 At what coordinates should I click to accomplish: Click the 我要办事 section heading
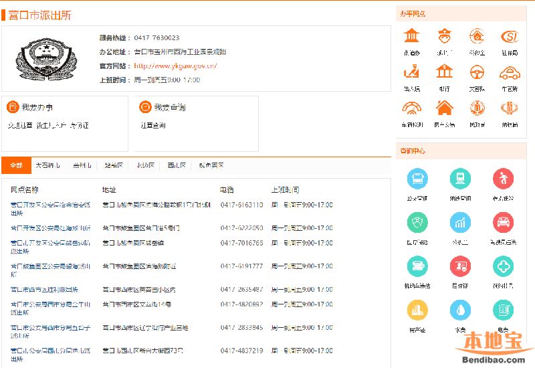click(37, 107)
